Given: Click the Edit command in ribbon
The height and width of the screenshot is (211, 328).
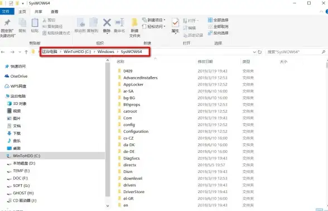Looking at the screenshot, I should [189, 28].
